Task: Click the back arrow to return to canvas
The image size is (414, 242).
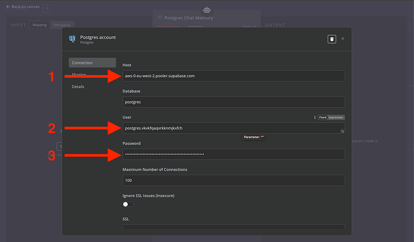Action: tap(8, 7)
